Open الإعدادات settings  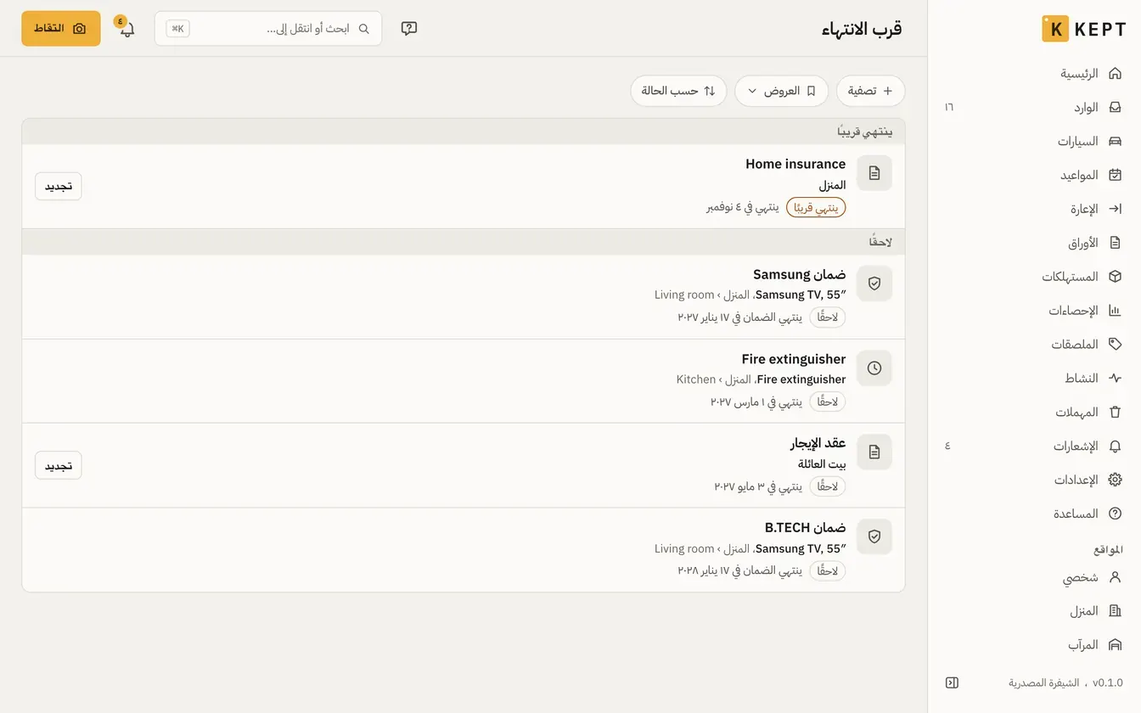[1034, 480]
